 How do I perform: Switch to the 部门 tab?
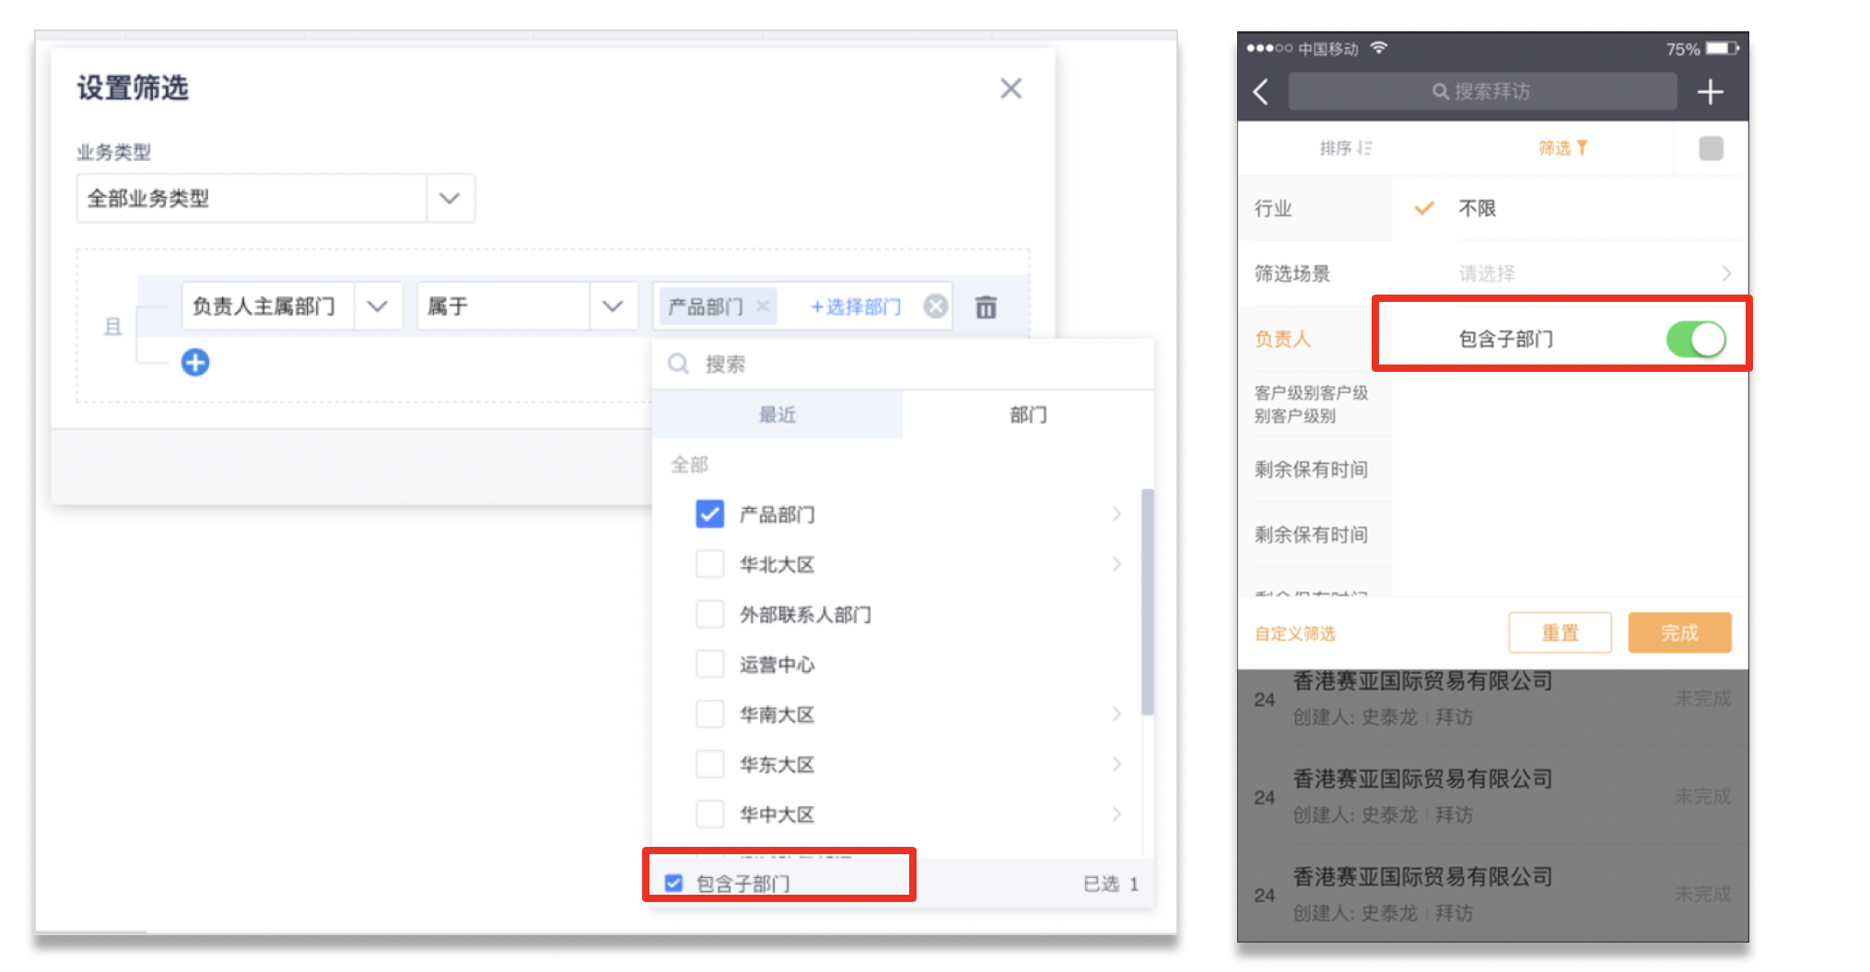(x=1028, y=415)
